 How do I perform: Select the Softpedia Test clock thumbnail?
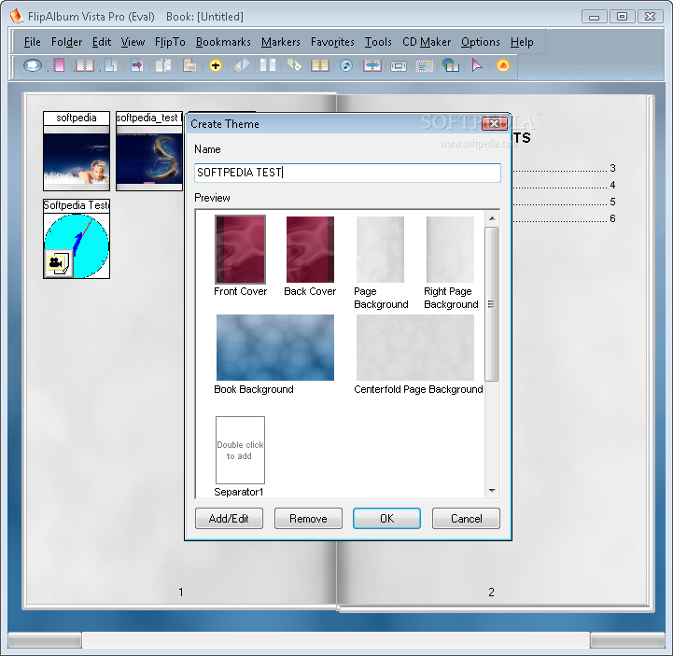(77, 239)
